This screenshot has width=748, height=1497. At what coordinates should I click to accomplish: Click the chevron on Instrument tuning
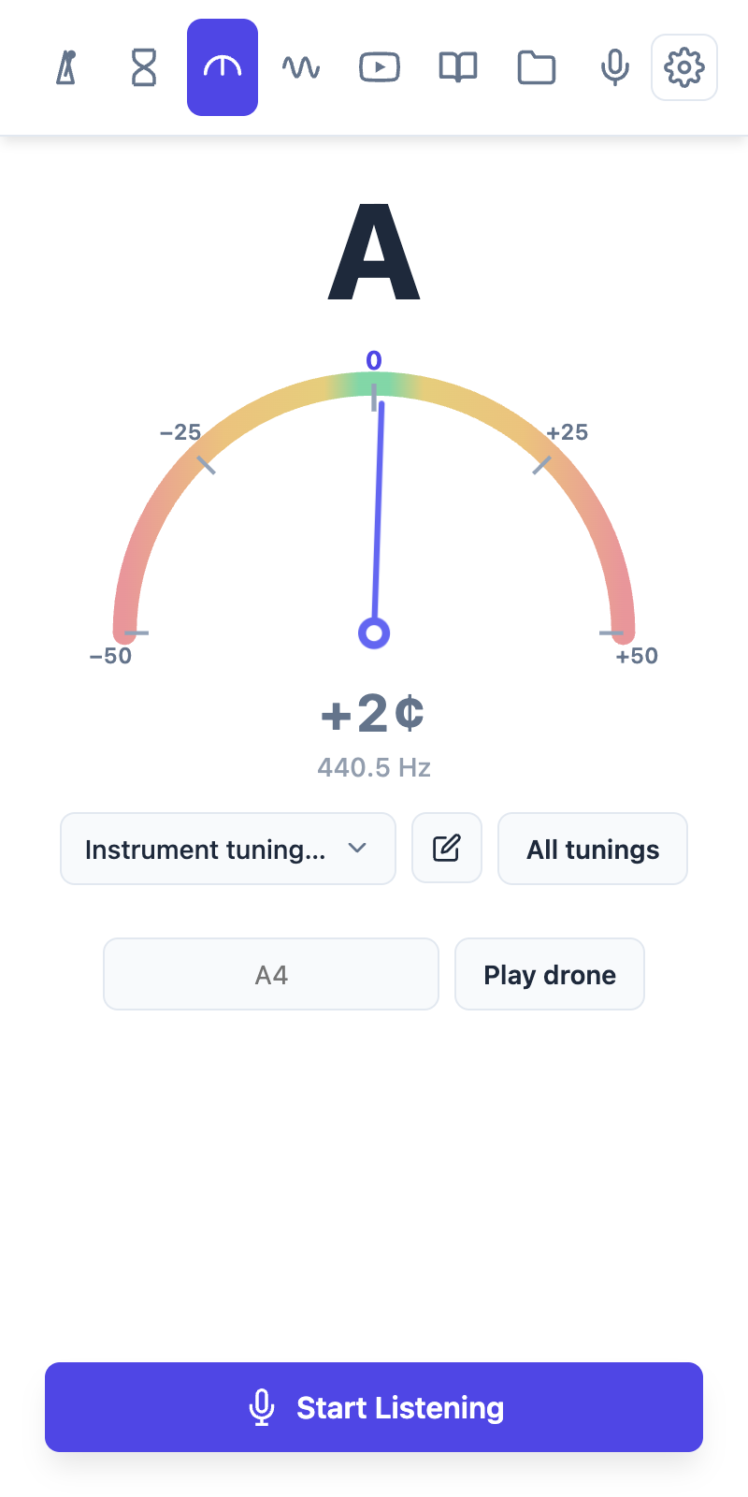point(357,849)
